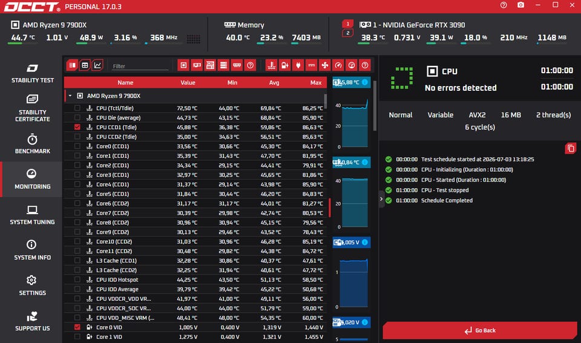This screenshot has height=343, width=581.
Task: Take a screenshot with the camera icon
Action: pyautogui.click(x=520, y=5)
